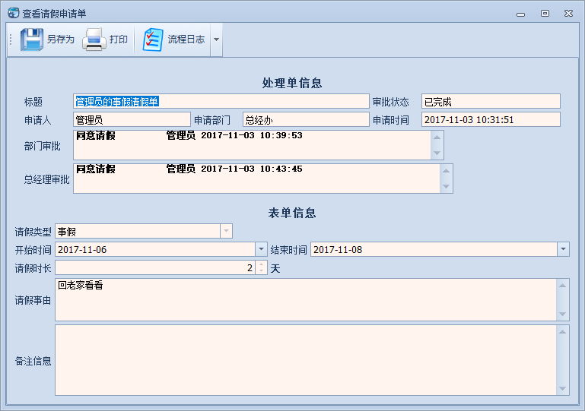Click the application icon in title bar
Viewport: 585px width, 411px height.
[14, 13]
